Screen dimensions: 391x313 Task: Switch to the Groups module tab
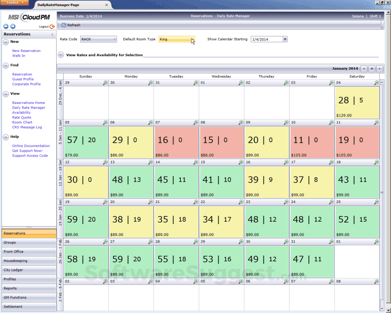29,242
